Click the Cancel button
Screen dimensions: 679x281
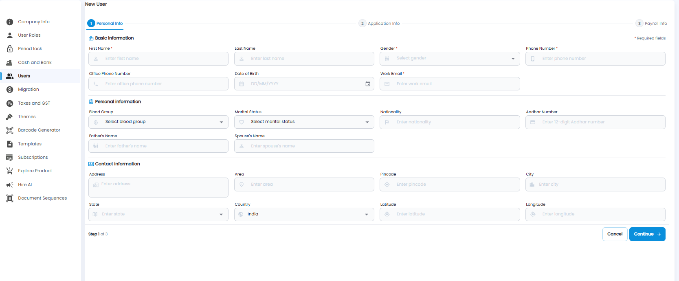pos(615,234)
